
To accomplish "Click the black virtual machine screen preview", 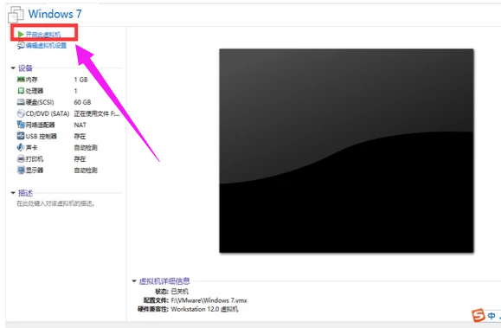I will click(346, 151).
